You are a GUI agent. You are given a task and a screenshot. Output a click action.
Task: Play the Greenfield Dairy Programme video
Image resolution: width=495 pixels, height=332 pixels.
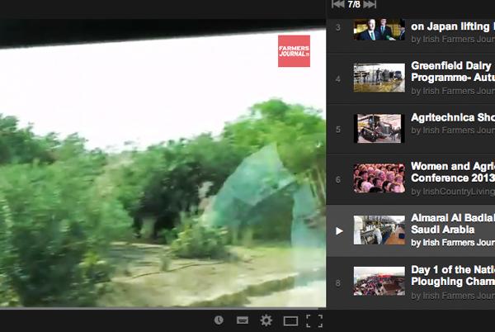452,72
